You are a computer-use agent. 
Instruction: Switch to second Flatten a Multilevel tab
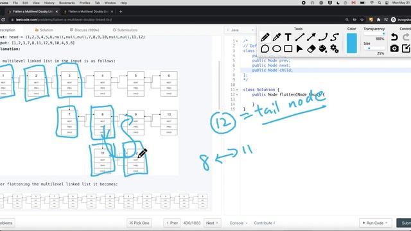click(x=88, y=12)
